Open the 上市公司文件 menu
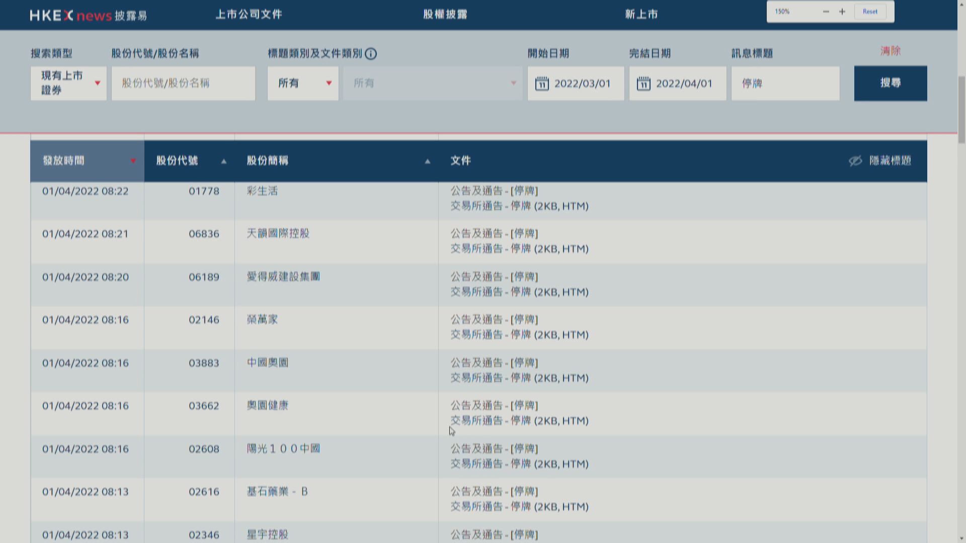 249,15
